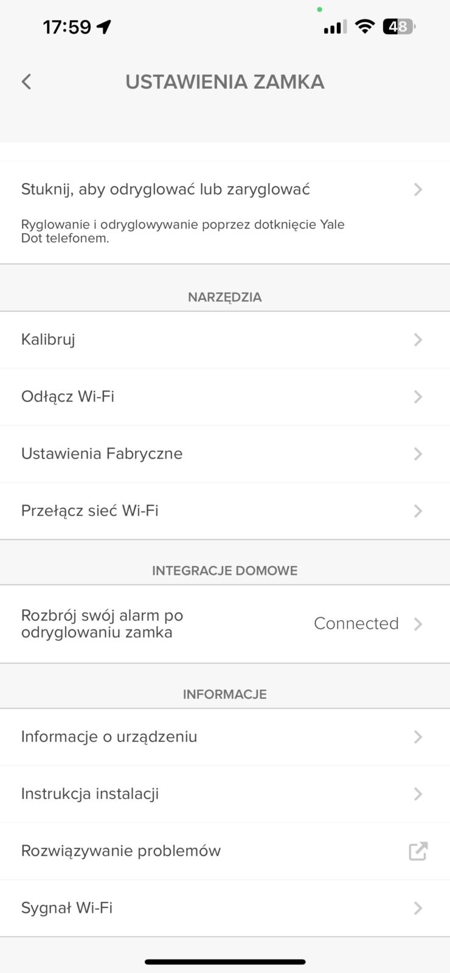Tap the chevron beside Ustawienia Fabryczne
450x973 pixels.
pos(418,454)
